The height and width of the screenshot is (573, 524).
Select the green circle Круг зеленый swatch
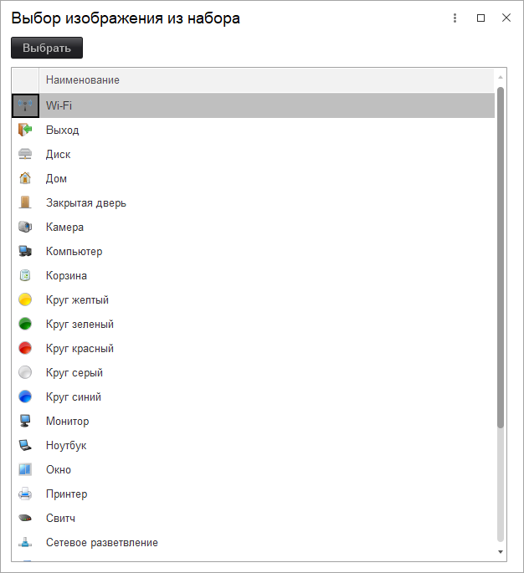click(25, 324)
